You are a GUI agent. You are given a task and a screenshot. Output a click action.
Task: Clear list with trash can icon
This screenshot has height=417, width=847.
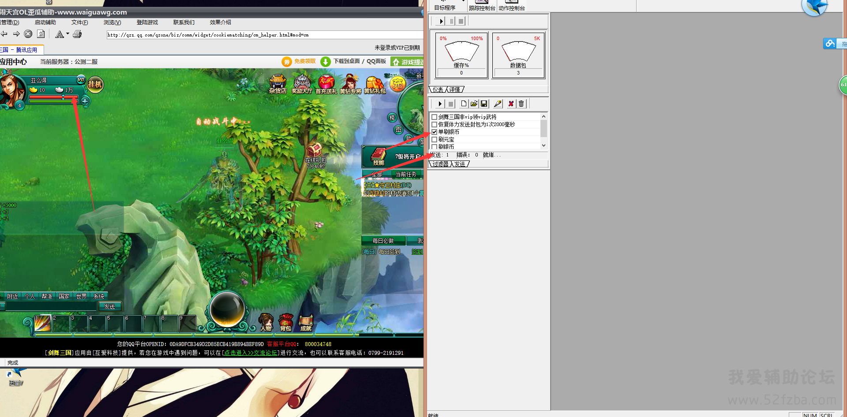(521, 104)
